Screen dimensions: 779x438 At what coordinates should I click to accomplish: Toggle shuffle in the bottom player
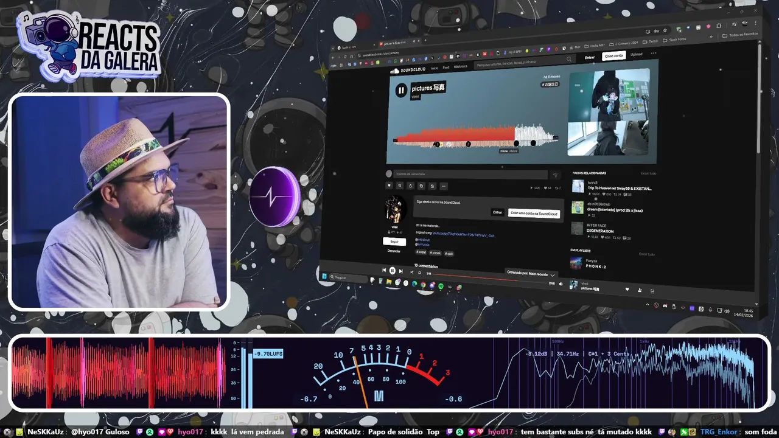coord(410,272)
